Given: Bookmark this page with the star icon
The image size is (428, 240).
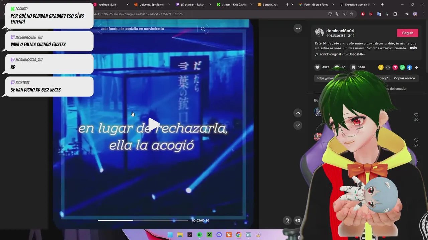Looking at the screenshot, I should (351, 14).
